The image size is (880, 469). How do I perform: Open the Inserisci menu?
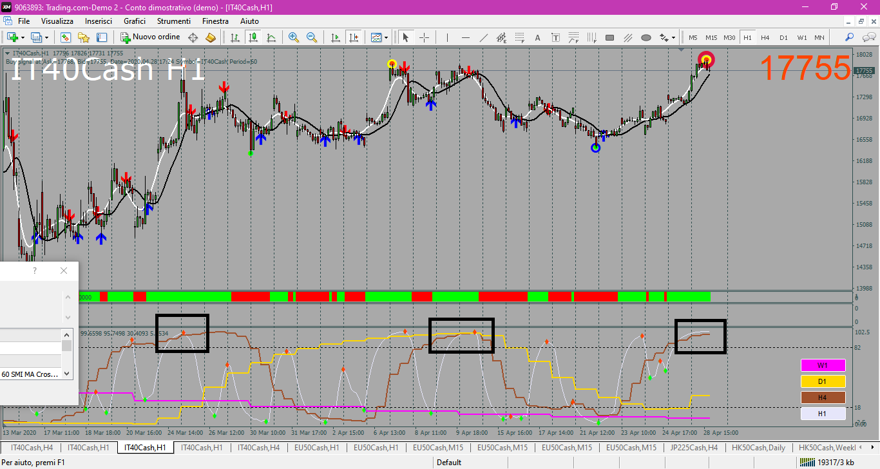coord(99,21)
